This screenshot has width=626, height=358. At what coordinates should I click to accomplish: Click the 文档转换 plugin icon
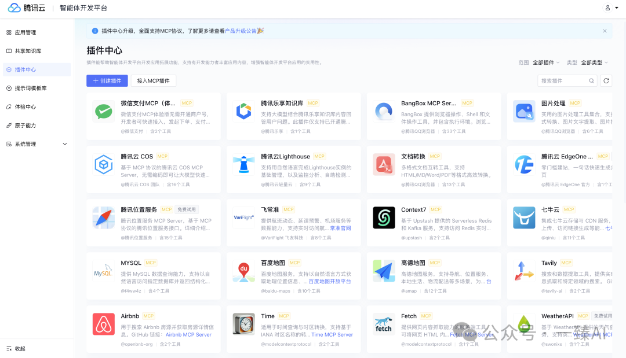pos(384,165)
